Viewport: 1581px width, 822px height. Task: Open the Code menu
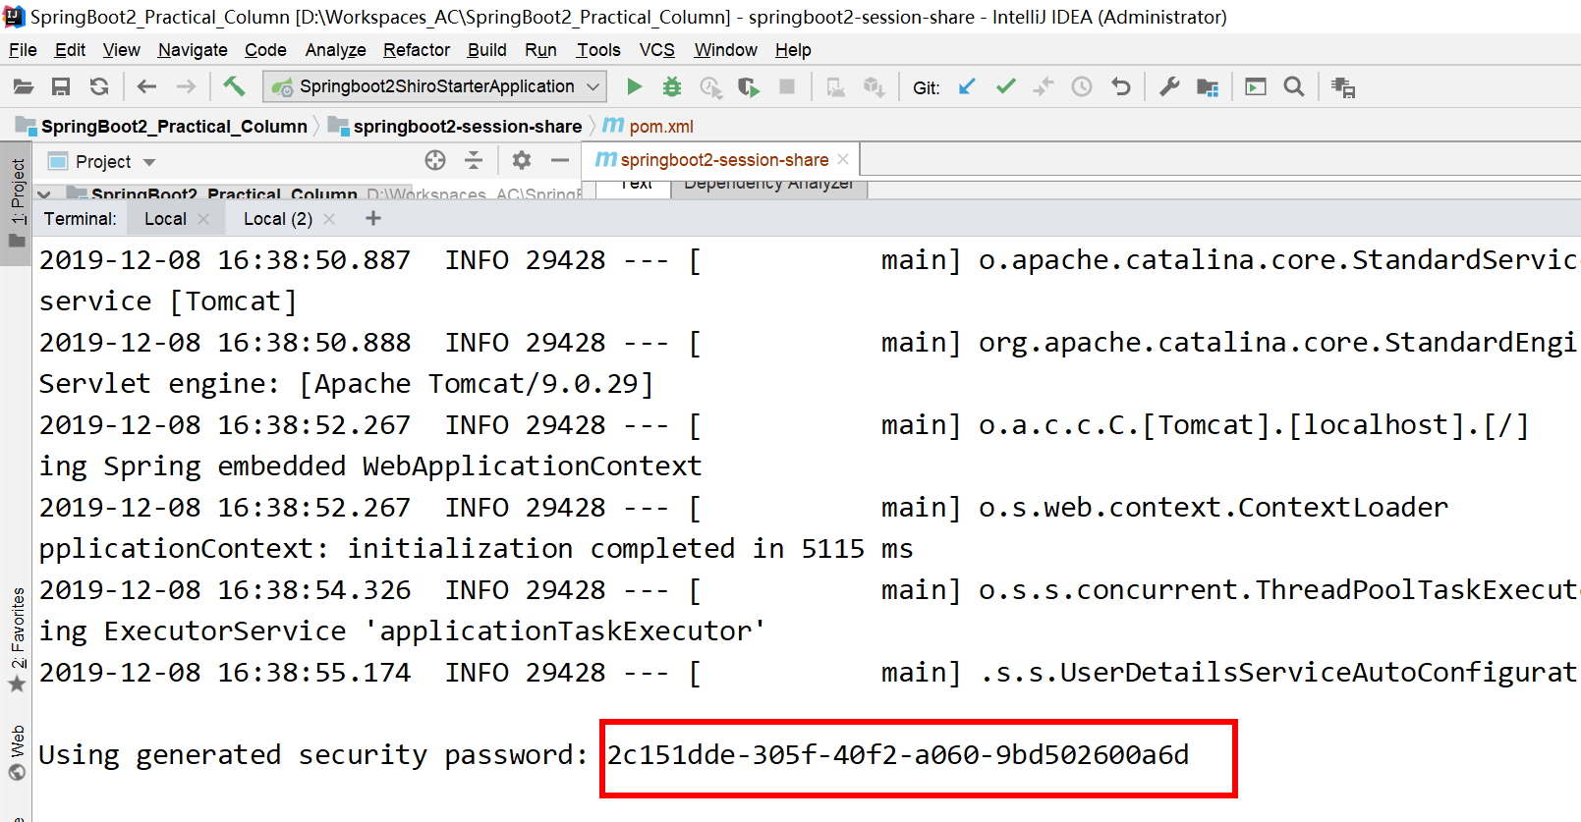click(x=265, y=50)
